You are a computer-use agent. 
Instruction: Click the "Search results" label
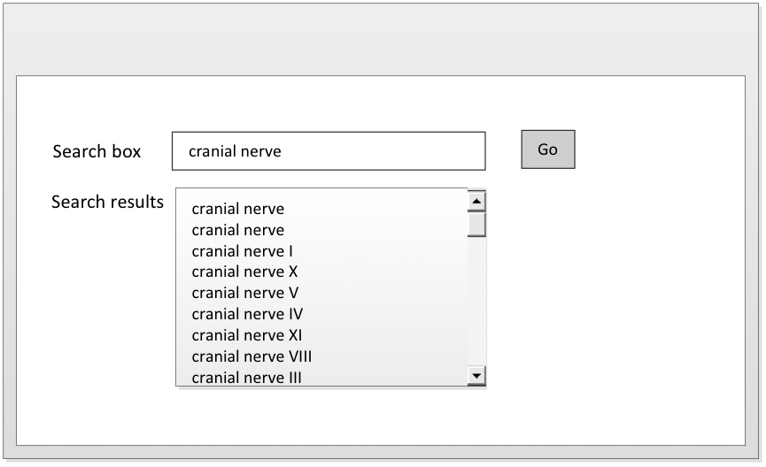(107, 202)
